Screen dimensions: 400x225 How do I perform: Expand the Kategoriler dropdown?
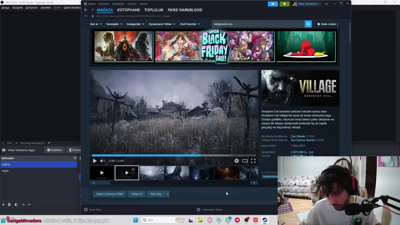tap(135, 24)
